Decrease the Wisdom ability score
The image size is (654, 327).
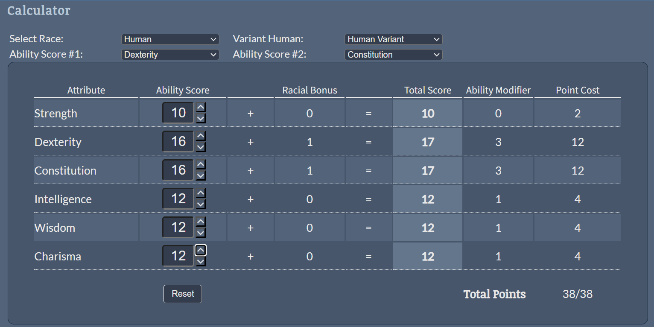(x=201, y=233)
